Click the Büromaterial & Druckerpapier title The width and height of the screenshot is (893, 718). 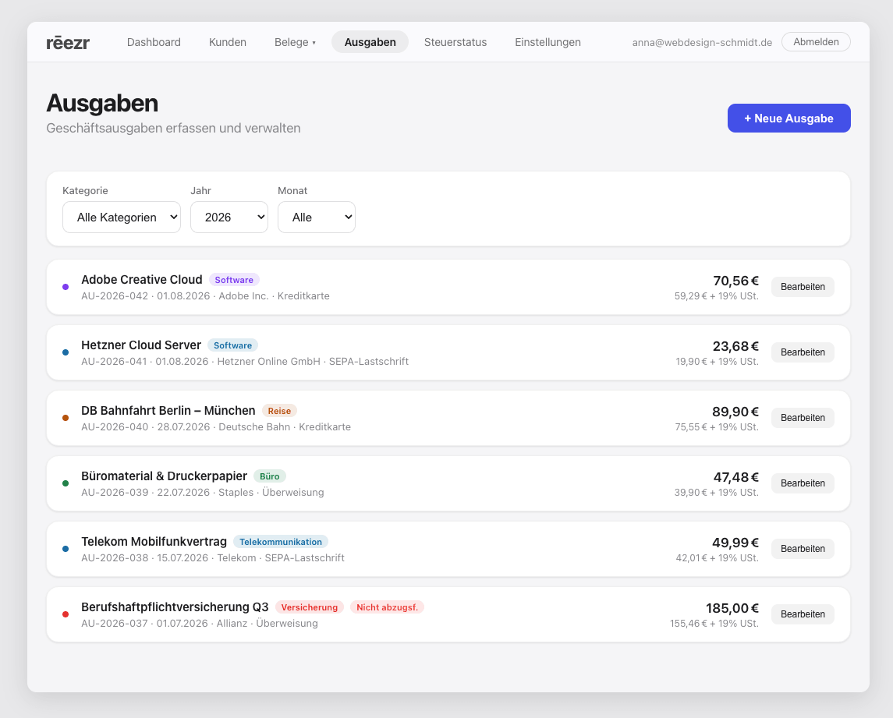pos(164,476)
